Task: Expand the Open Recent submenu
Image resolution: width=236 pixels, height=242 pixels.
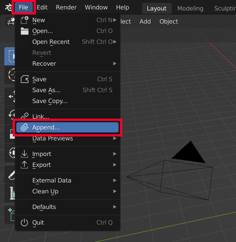Action: pyautogui.click(x=51, y=42)
